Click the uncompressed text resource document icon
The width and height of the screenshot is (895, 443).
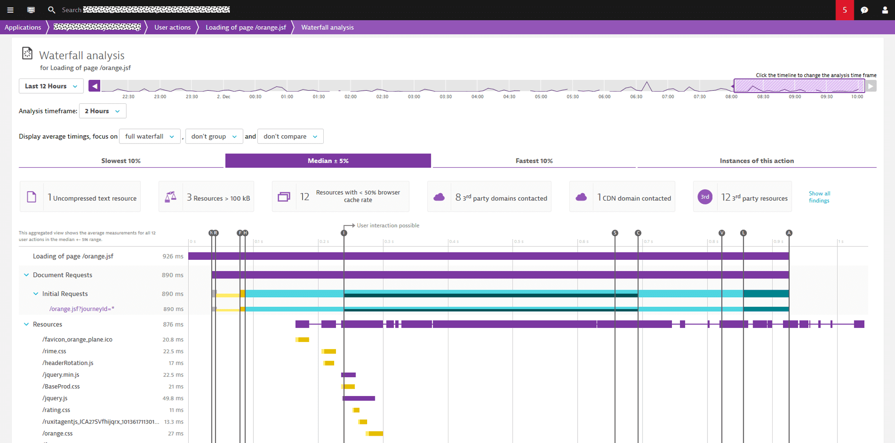[x=31, y=196]
